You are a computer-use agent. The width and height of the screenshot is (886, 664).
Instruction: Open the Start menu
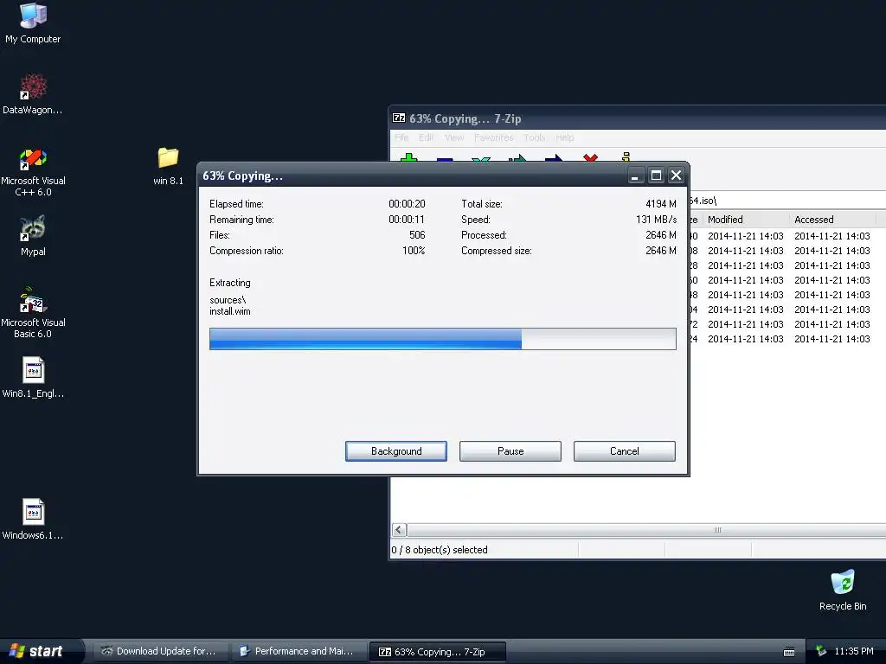41,651
